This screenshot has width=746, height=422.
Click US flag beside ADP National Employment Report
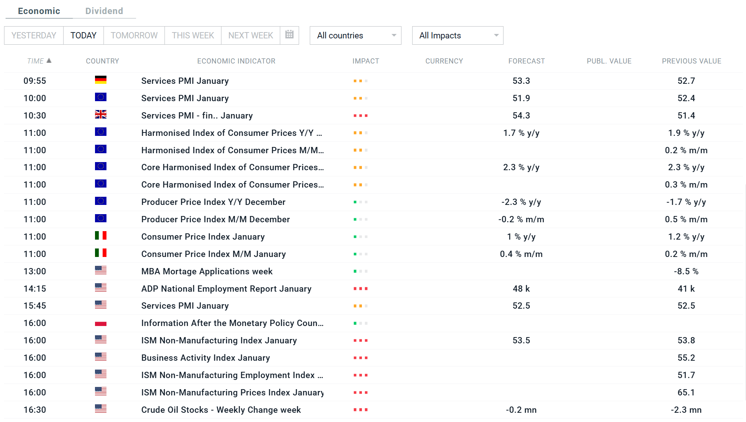click(x=101, y=288)
